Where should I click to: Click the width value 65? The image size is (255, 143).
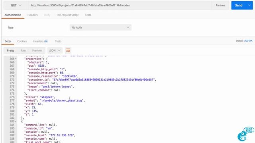pos(40,104)
